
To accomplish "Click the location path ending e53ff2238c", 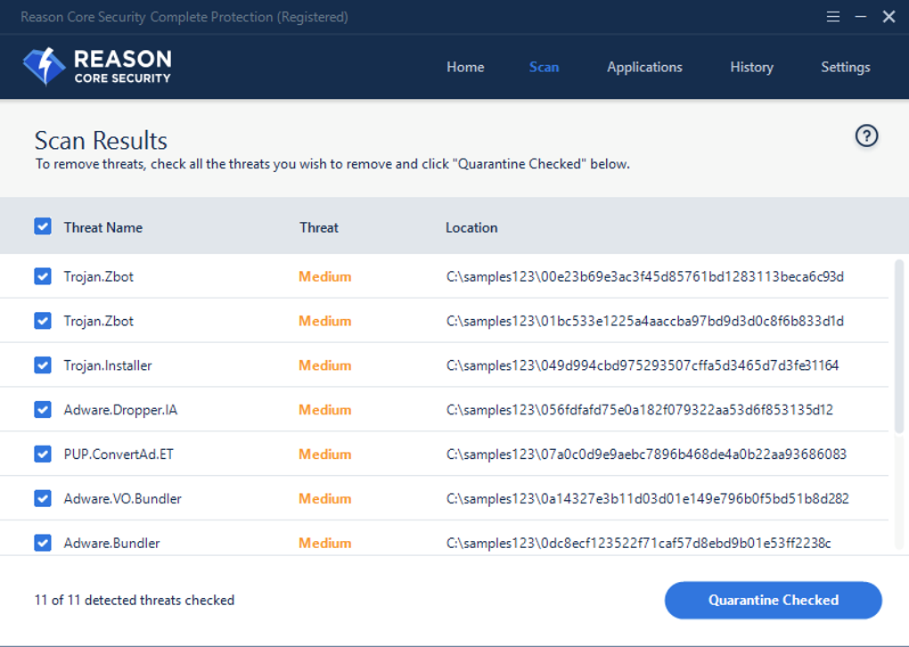I will pyautogui.click(x=638, y=544).
